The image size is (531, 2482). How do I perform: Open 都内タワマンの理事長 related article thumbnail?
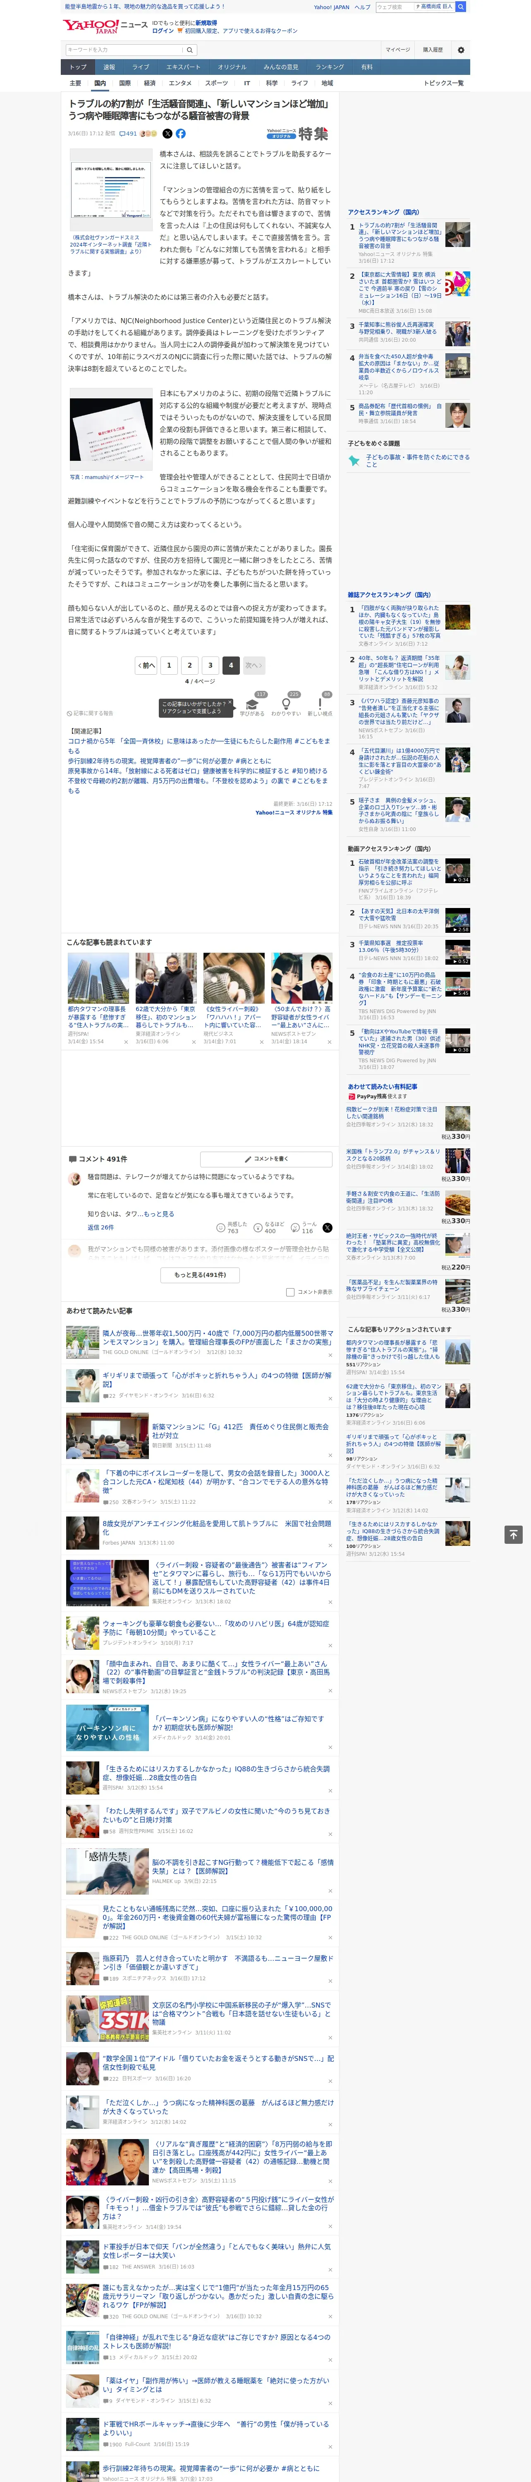(x=98, y=979)
